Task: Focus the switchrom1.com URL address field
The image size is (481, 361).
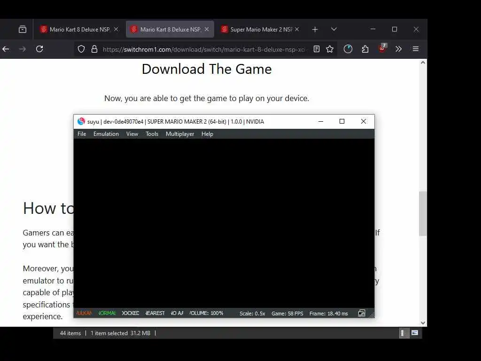Action: click(204, 49)
